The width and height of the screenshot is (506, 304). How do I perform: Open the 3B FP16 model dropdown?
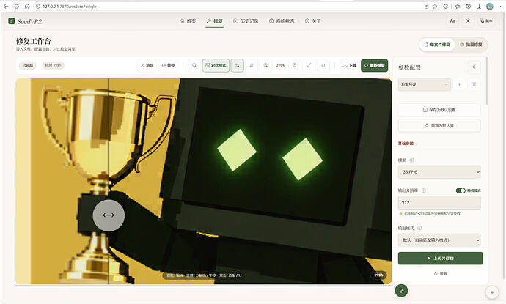coord(439,172)
